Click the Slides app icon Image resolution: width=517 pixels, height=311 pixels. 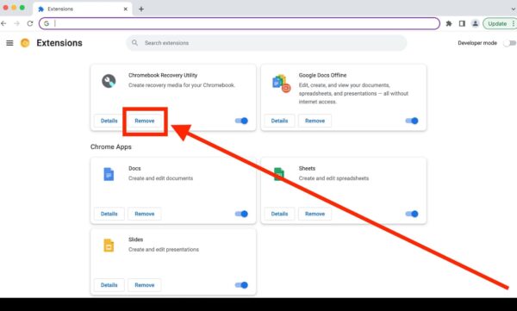click(x=109, y=246)
